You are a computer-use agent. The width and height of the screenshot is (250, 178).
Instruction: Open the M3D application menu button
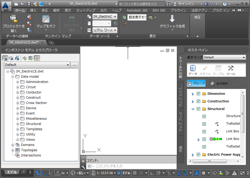click(6, 6)
